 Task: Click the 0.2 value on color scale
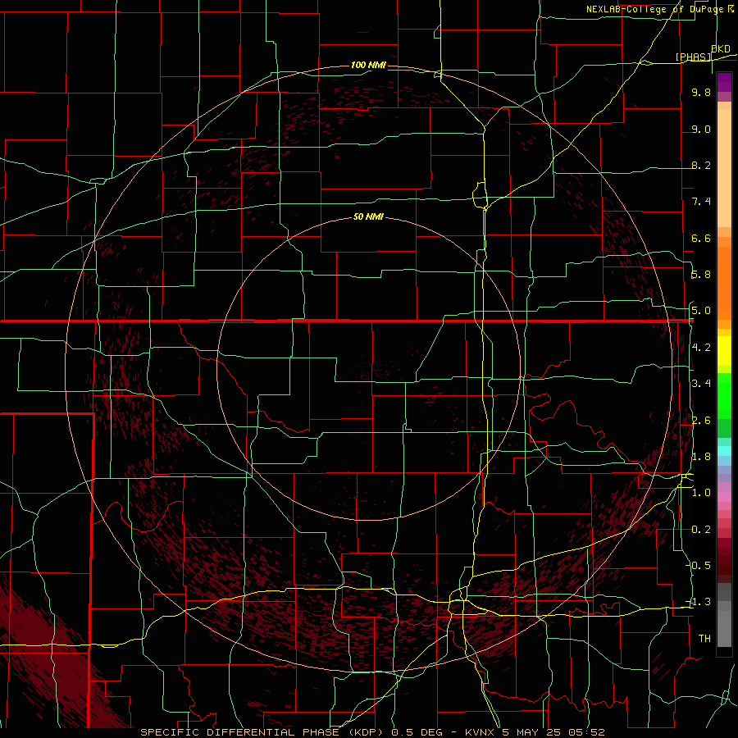(x=701, y=530)
